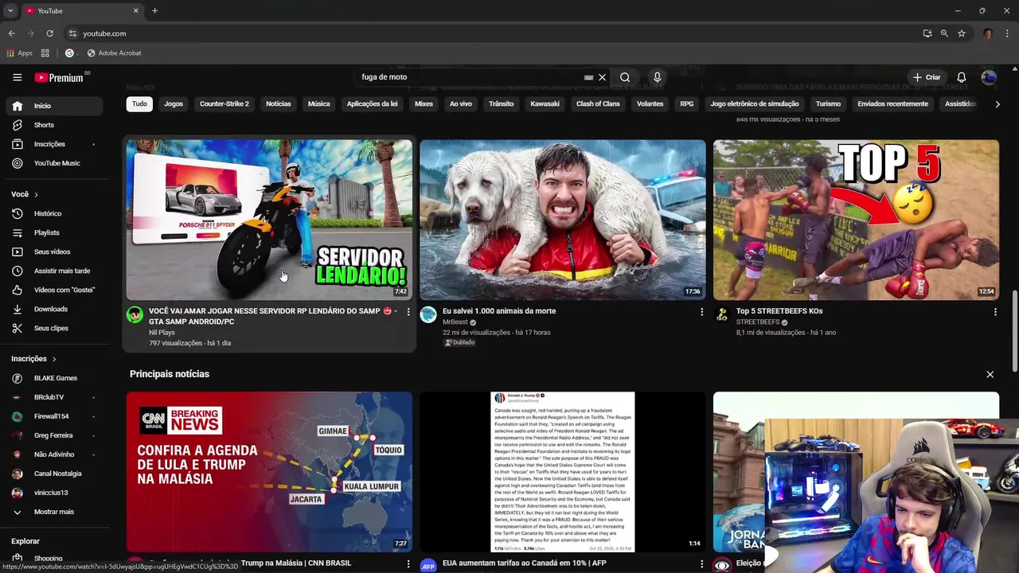Click the search field with "fuga de moto"

click(x=470, y=77)
